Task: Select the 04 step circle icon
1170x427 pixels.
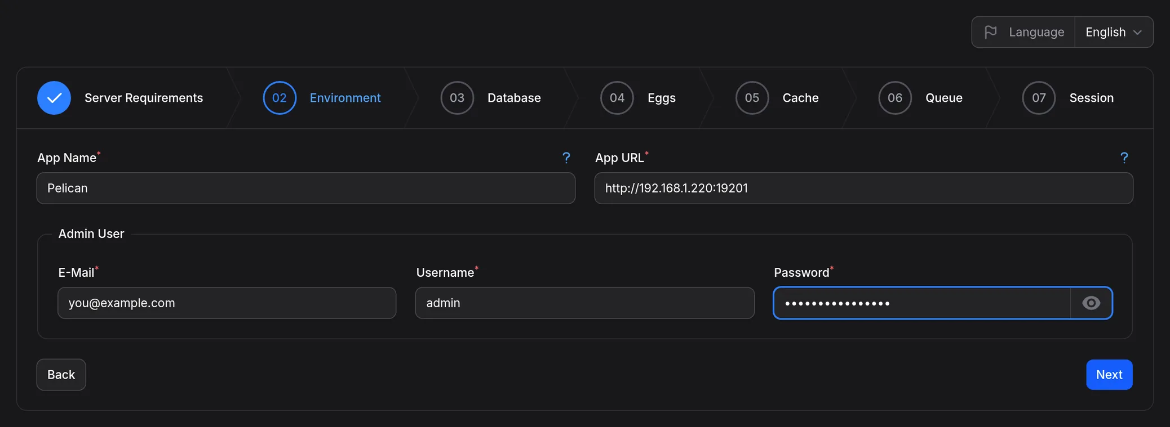Action: (x=617, y=98)
